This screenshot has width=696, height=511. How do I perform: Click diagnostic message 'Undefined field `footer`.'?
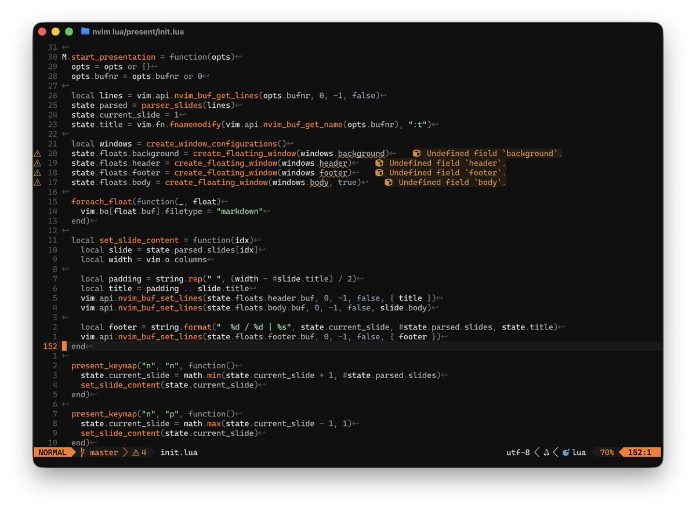pos(448,173)
